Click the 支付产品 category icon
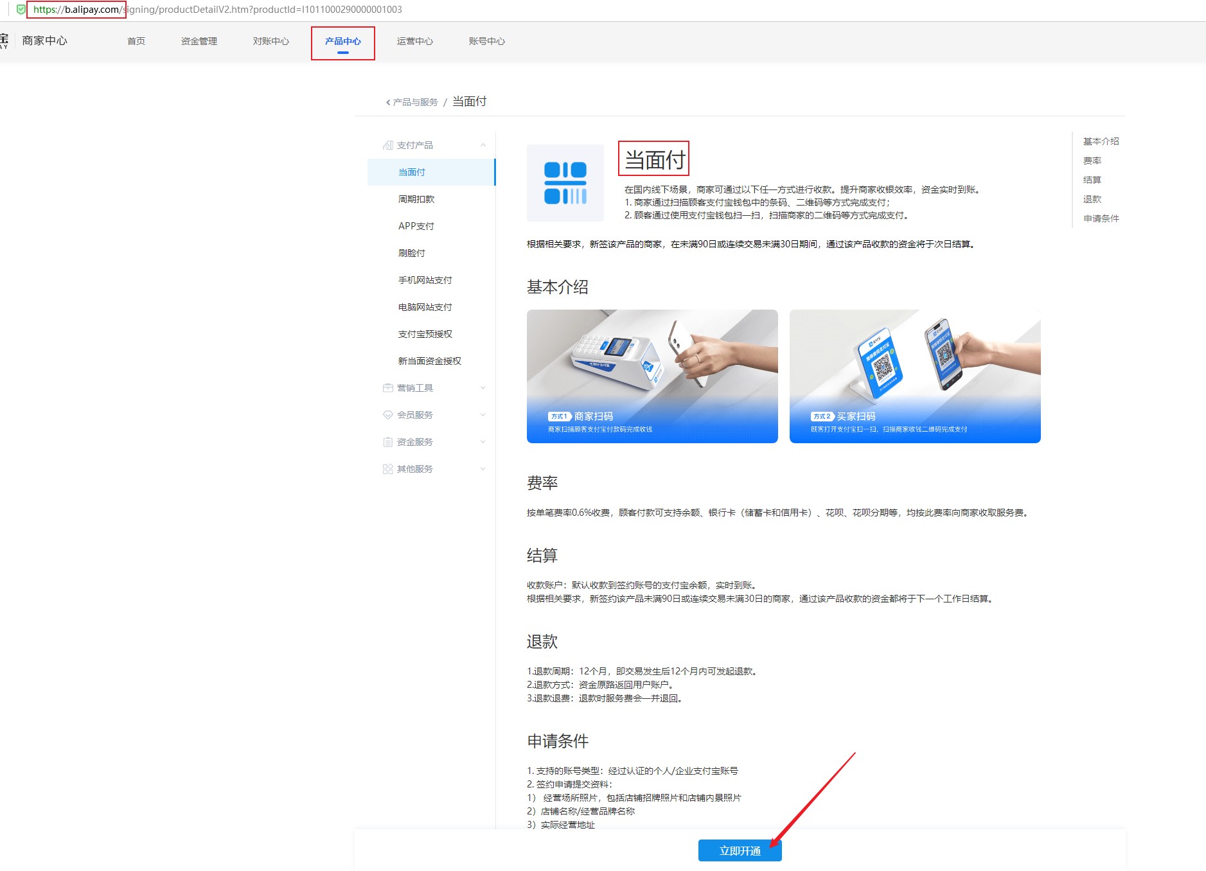Image resolution: width=1206 pixels, height=871 pixels. [x=387, y=145]
